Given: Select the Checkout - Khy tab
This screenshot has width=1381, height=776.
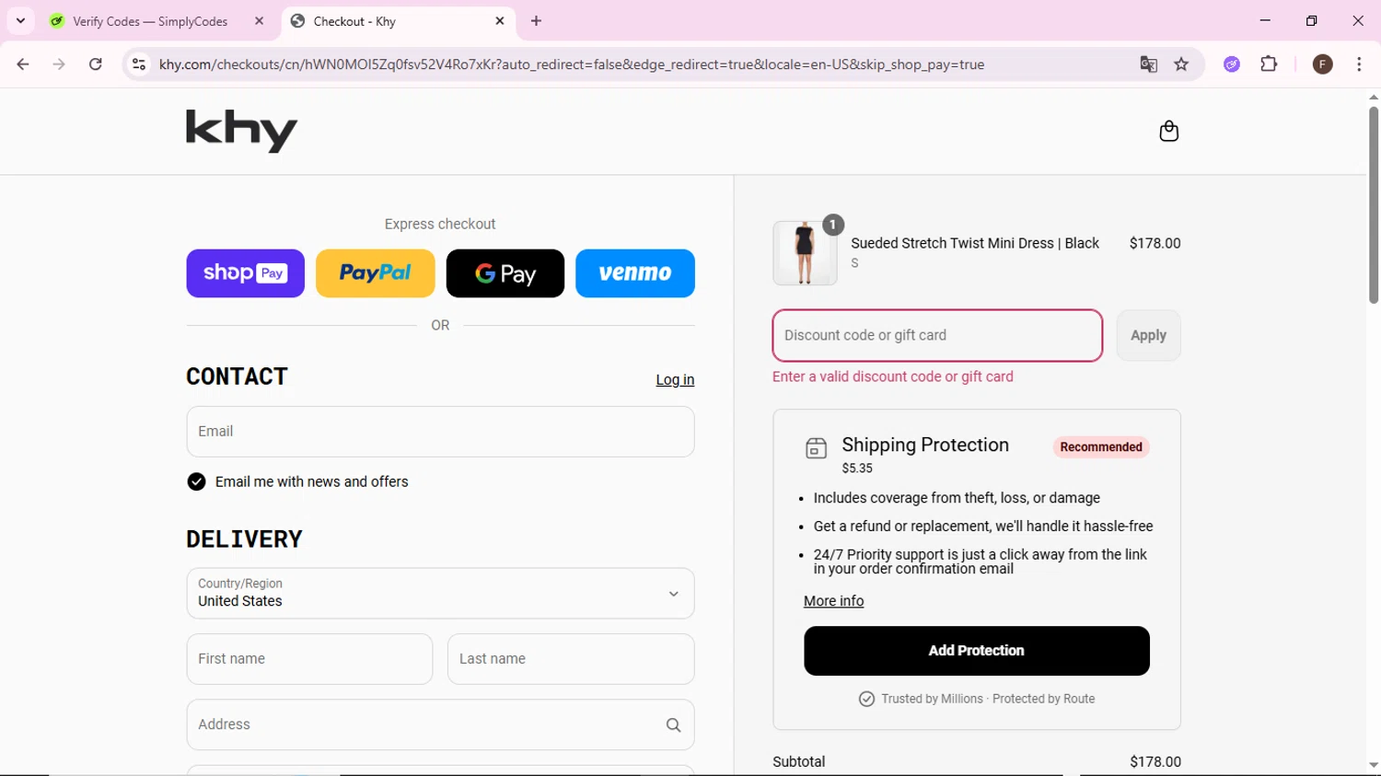Looking at the screenshot, I should [x=398, y=21].
